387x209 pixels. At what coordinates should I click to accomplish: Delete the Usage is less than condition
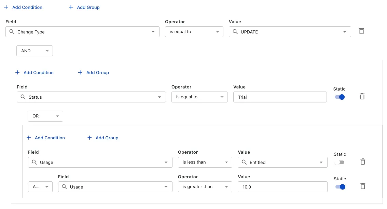coord(362,162)
